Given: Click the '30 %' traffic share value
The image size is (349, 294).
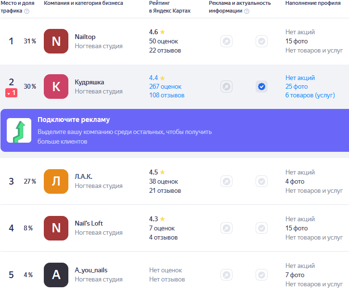Looking at the screenshot, I should tap(30, 86).
